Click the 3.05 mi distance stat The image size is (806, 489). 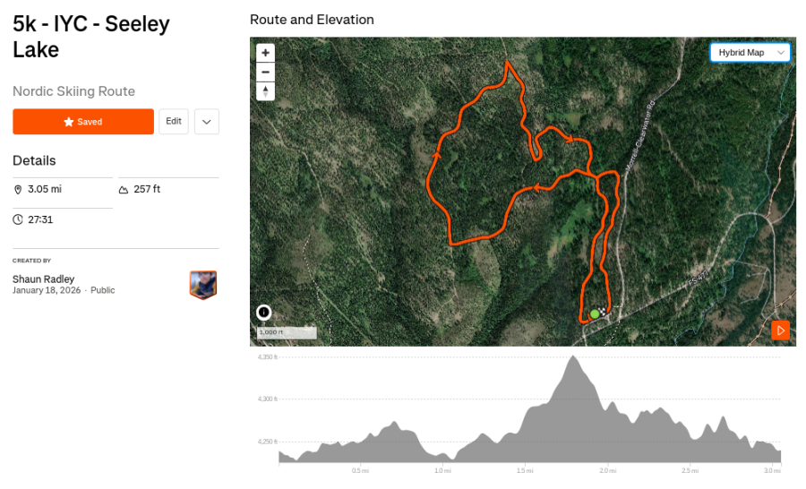(44, 189)
